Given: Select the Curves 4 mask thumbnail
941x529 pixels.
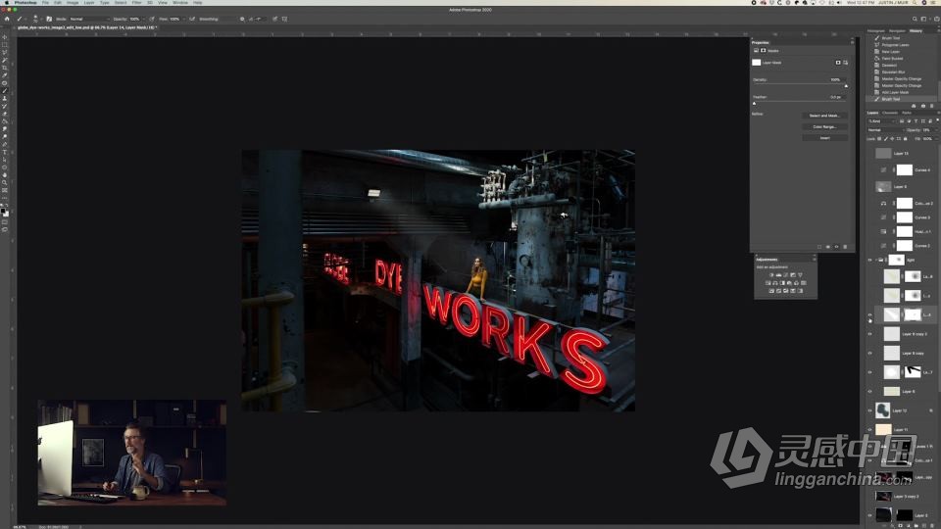Looking at the screenshot, I should (x=905, y=169).
